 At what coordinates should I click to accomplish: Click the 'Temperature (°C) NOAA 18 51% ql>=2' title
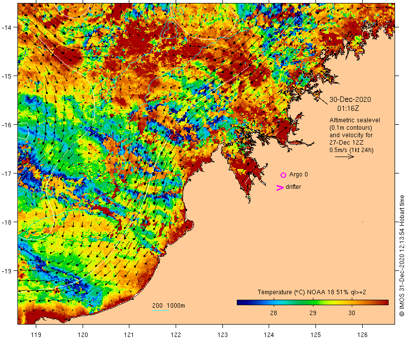point(312,292)
